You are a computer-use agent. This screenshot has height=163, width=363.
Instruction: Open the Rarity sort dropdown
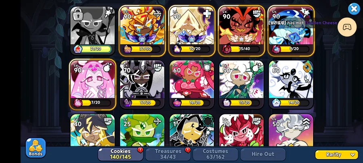pos(337,155)
